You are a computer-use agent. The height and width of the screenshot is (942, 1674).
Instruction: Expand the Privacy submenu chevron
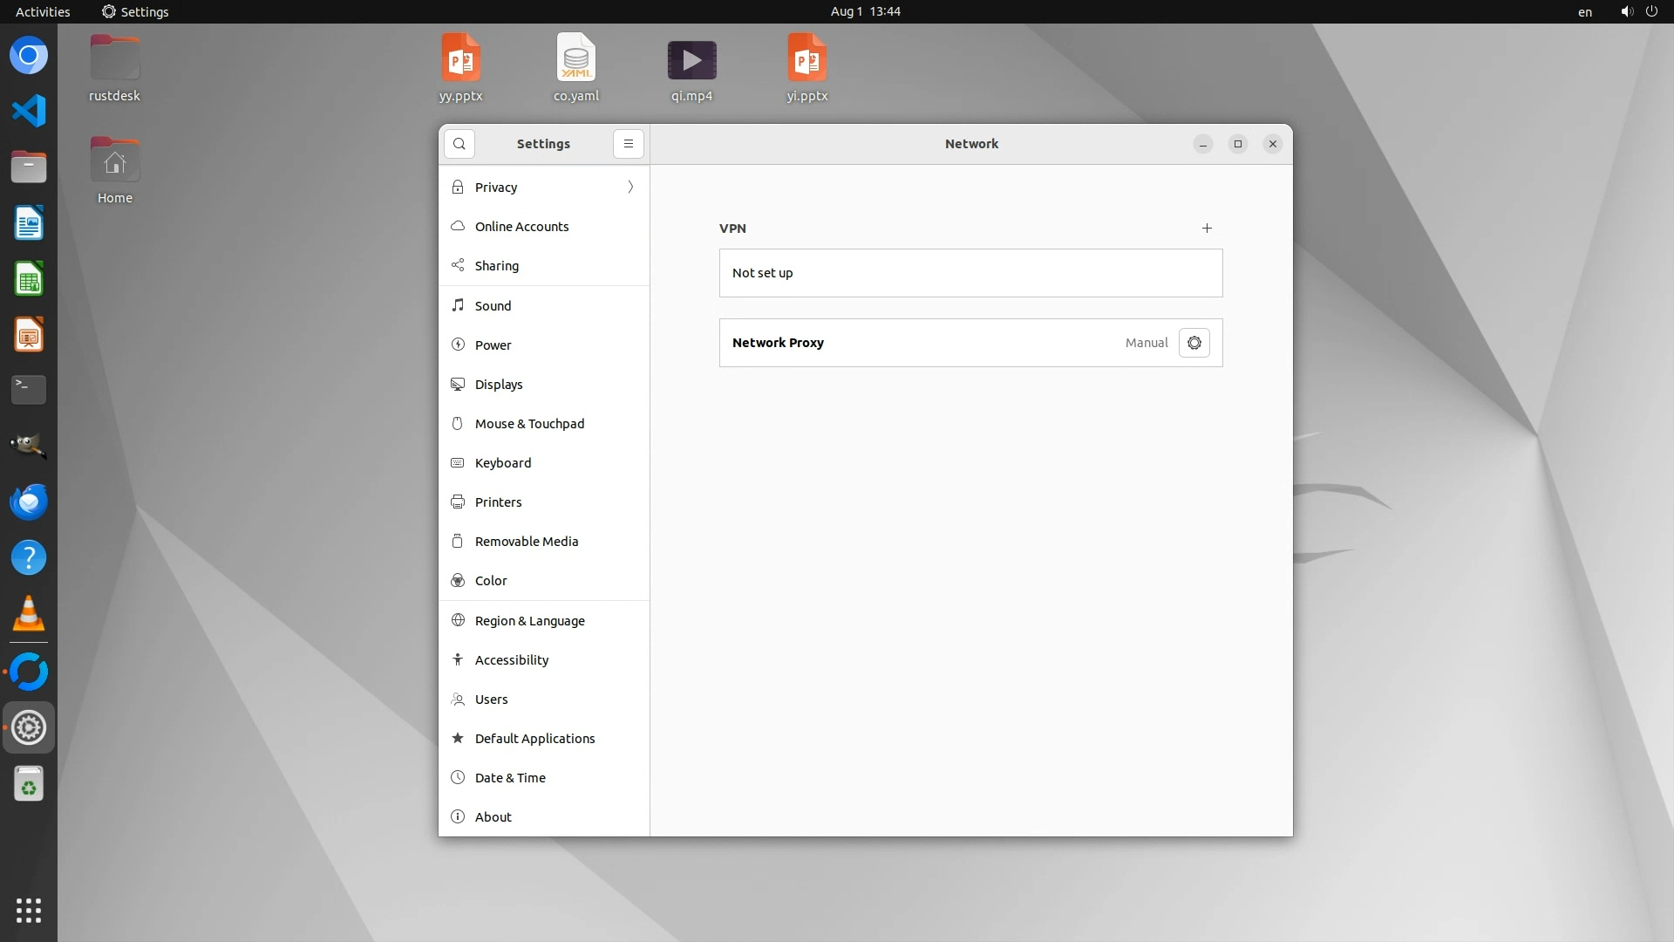click(x=630, y=188)
